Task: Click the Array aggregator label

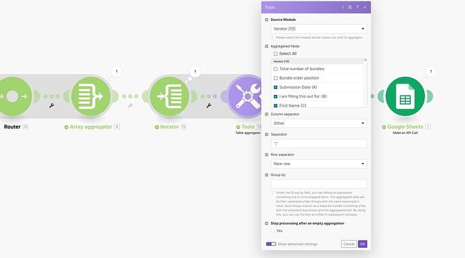Action: coord(91,127)
